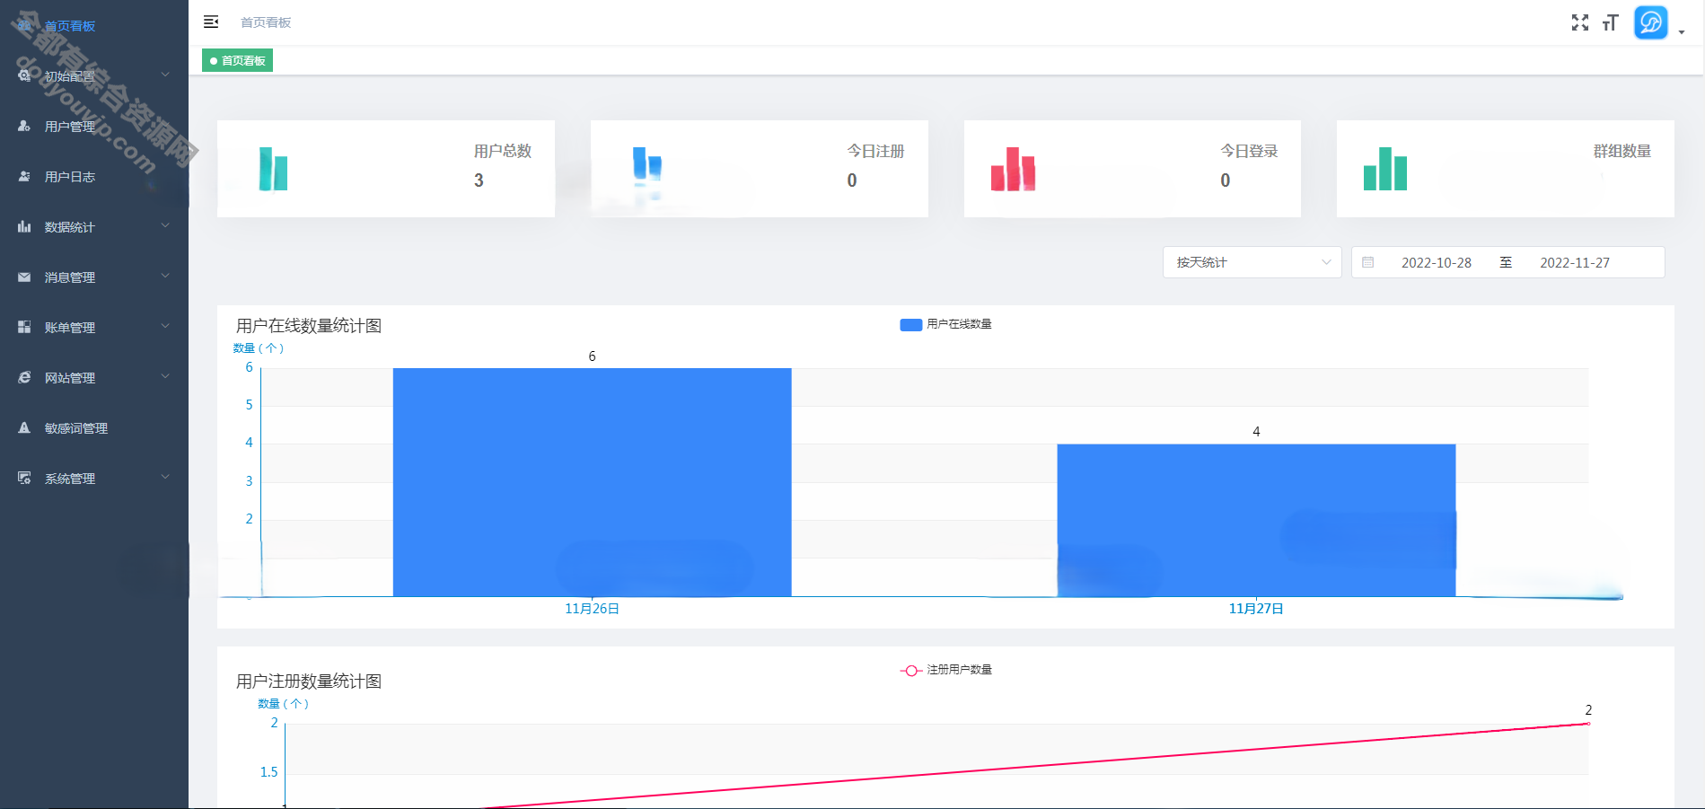This screenshot has height=809, width=1705.
Task: Open the 按天统计 dropdown
Action: 1252,262
